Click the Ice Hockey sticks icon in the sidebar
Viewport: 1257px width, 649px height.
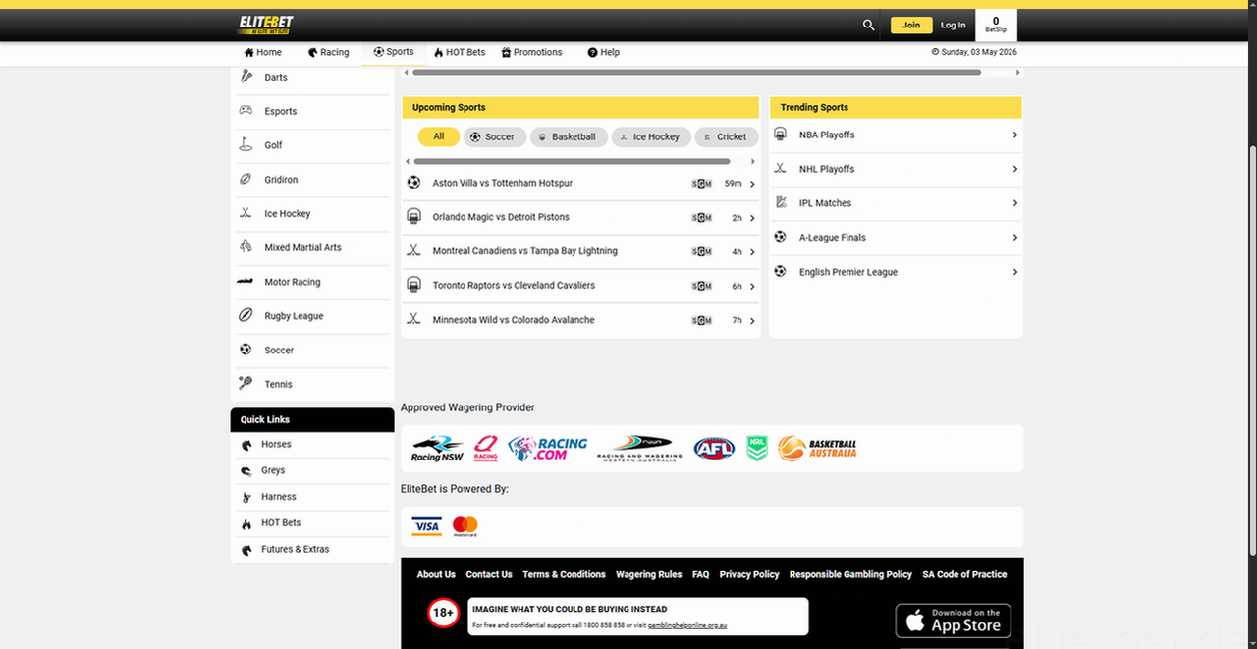click(246, 213)
